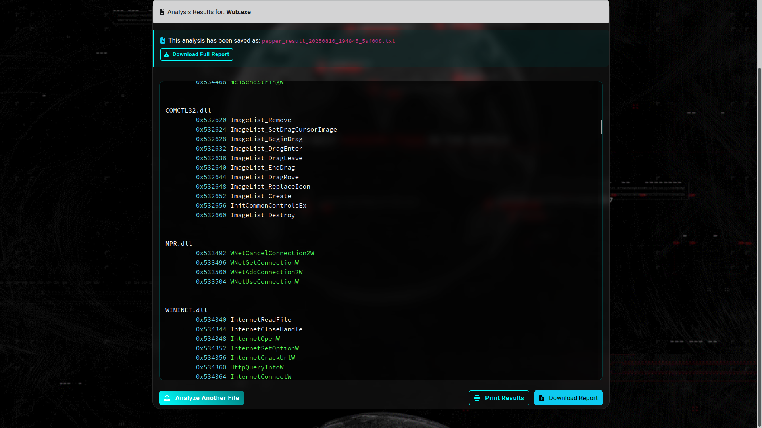Click Print Results

click(499, 398)
